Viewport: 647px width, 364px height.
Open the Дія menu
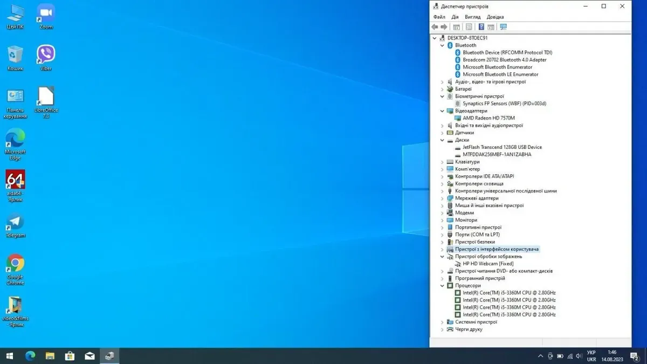(x=455, y=17)
